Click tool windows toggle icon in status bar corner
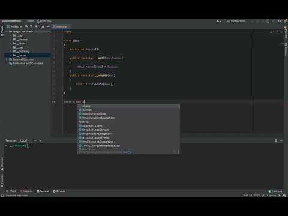Screen dimensions: 288x216 (2, 196)
